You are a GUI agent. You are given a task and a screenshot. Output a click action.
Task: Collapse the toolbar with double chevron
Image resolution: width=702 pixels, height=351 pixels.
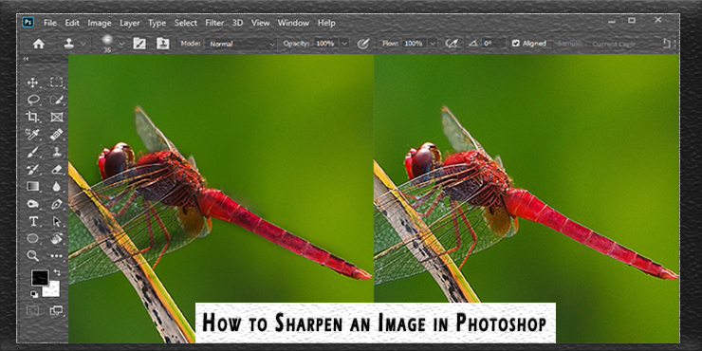tap(26, 59)
